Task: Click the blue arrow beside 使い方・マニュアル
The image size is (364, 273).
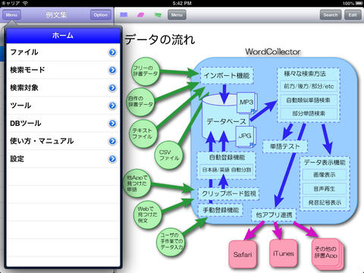Action: tap(112, 141)
